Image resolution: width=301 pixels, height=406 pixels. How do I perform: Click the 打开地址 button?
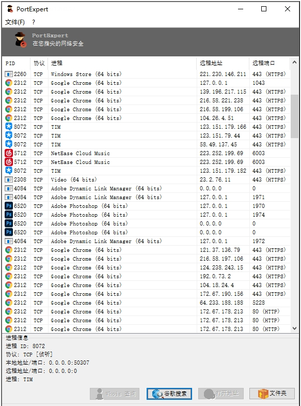coord(220,394)
